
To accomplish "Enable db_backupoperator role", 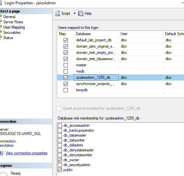I will tap(60, 130).
